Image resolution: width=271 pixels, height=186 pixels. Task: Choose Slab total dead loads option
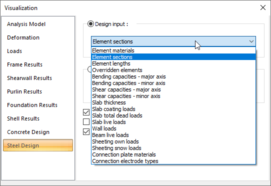pyautogui.click(x=173, y=115)
